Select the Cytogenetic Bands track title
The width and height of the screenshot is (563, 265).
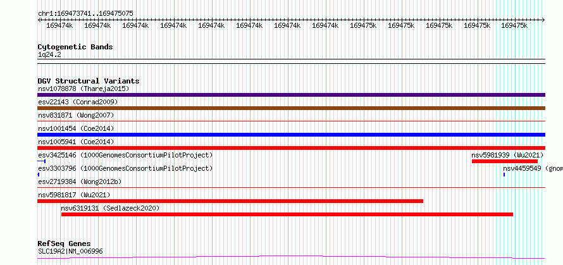click(x=75, y=47)
